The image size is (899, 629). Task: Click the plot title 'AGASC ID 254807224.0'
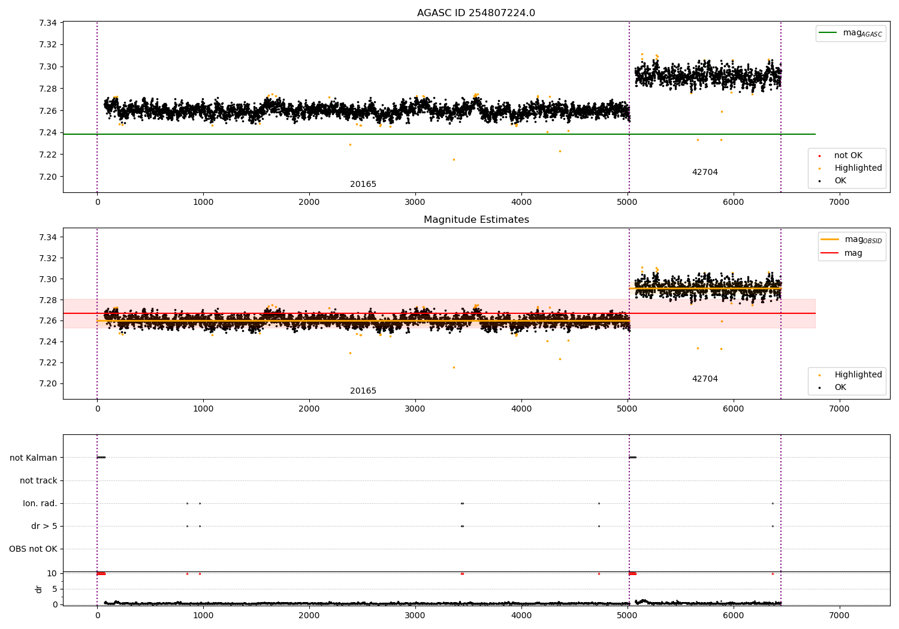(x=476, y=13)
